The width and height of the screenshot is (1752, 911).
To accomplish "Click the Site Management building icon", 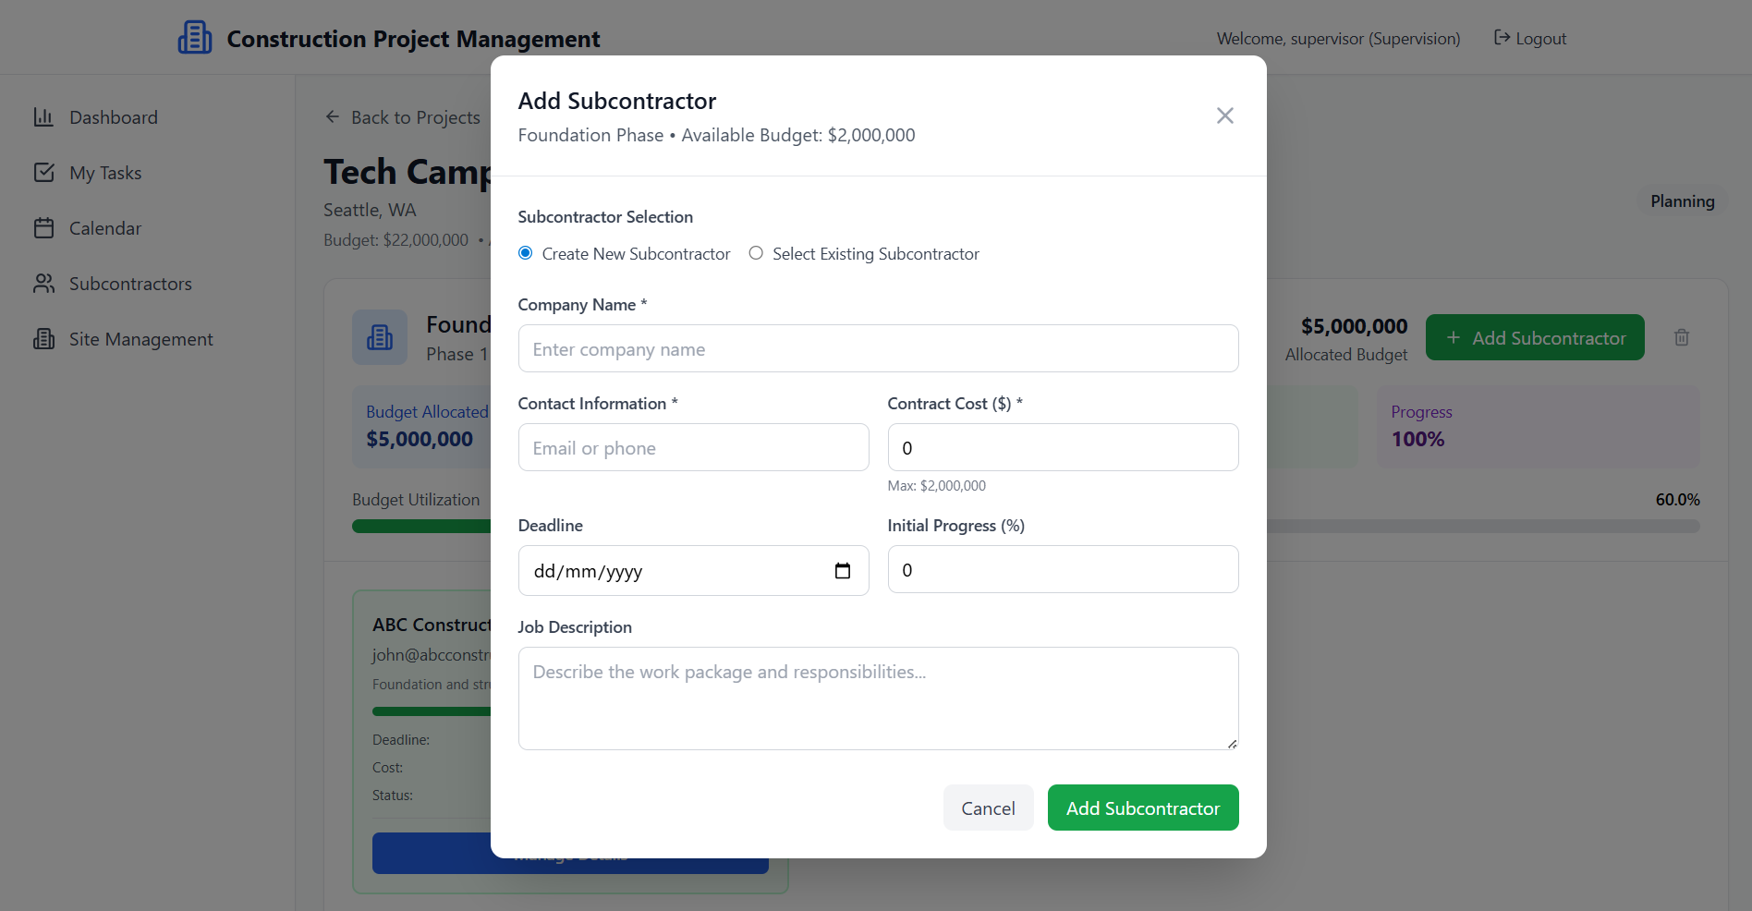I will (x=43, y=339).
